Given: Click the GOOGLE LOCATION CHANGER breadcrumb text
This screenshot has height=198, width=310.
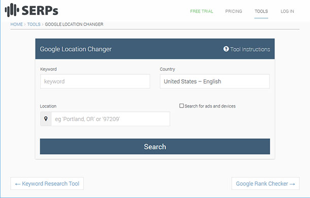Looking at the screenshot, I should point(74,24).
